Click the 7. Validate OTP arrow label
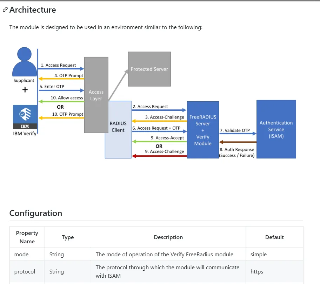Viewport: 320px width, 284px height. [x=235, y=130]
